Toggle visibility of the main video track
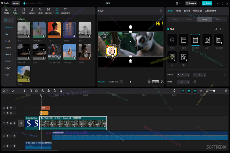Viewport: 230px width, 153px height. (11, 123)
